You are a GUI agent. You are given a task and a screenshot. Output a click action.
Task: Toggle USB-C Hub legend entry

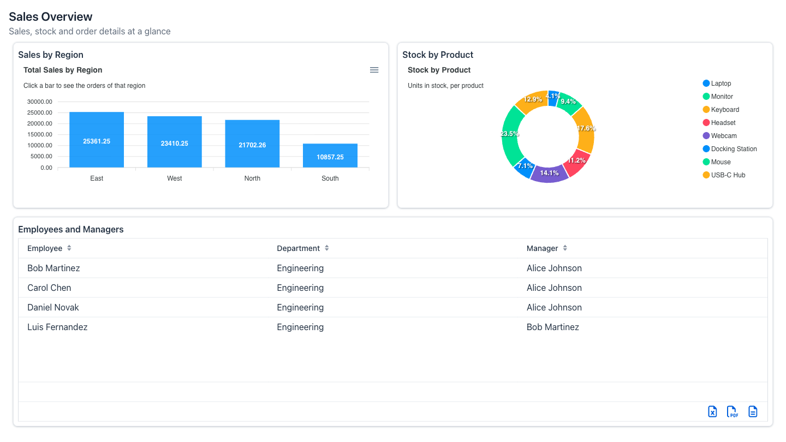click(724, 175)
